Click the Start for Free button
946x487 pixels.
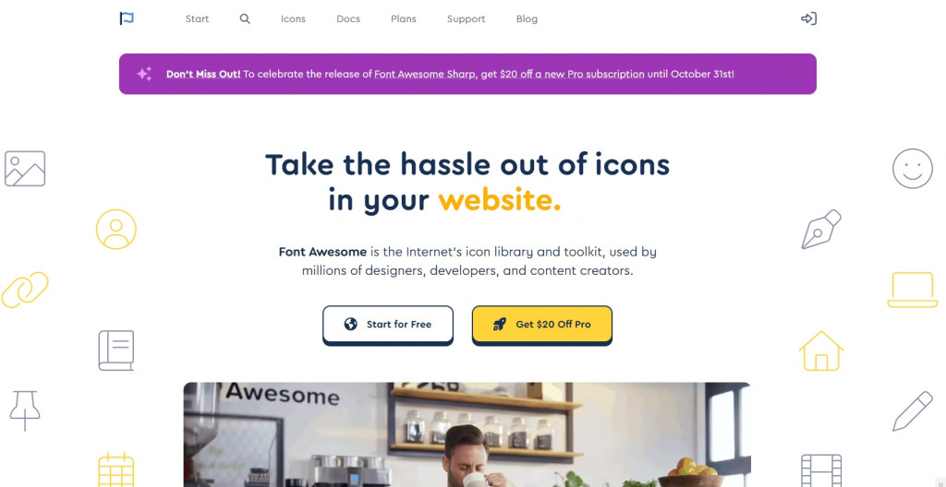pos(388,325)
